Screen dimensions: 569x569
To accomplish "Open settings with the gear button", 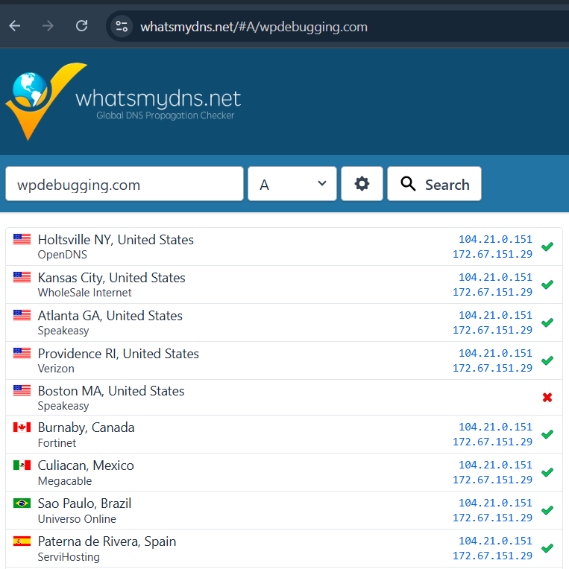I will coord(362,184).
